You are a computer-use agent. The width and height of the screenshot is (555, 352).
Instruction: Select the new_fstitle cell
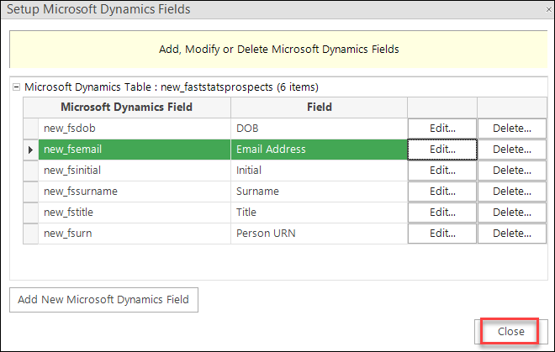tap(135, 213)
